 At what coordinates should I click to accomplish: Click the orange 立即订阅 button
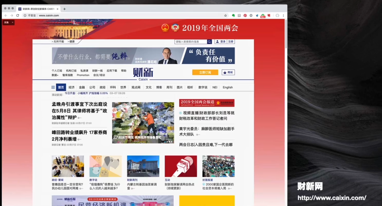(205, 72)
